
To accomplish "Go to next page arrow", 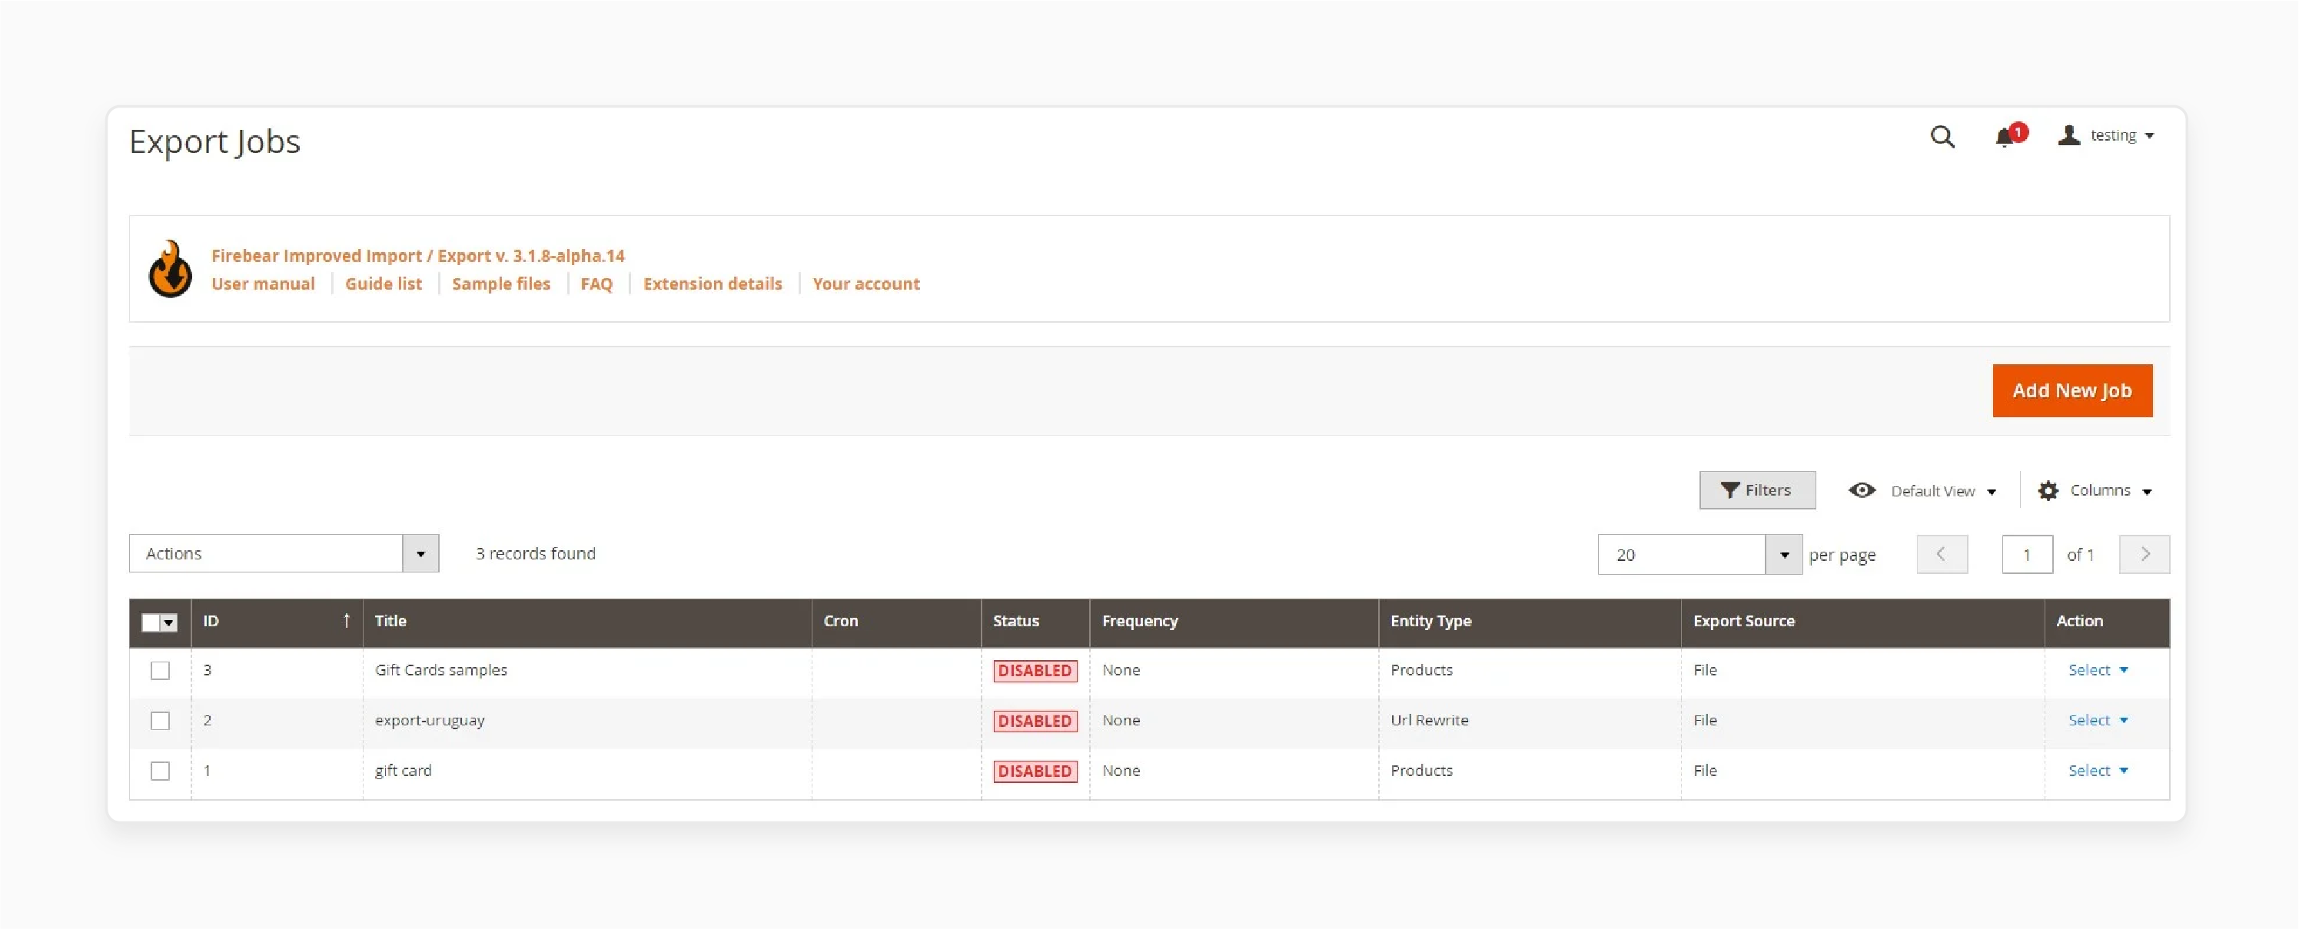I will pyautogui.click(x=2145, y=554).
